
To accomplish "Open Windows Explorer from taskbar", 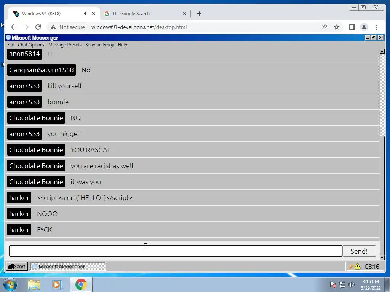I will (34, 285).
